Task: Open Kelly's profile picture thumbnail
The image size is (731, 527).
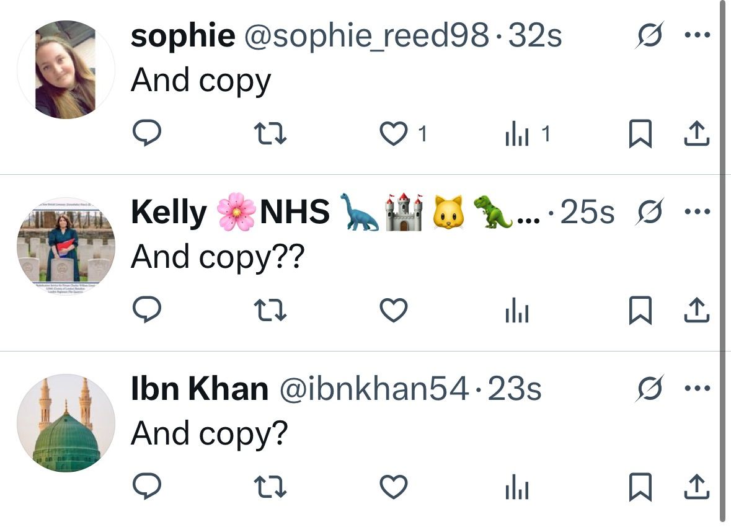Action: click(x=65, y=246)
